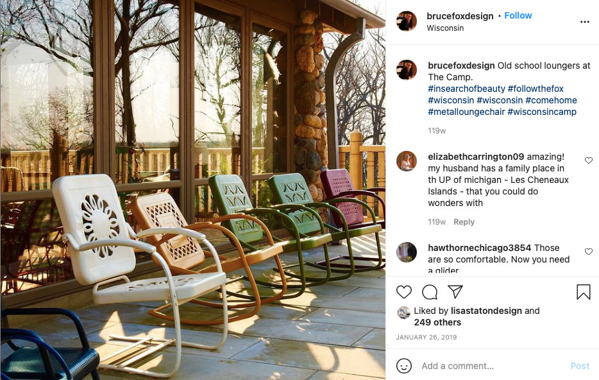
Task: Open emoji picker smiley icon
Action: pyautogui.click(x=404, y=366)
